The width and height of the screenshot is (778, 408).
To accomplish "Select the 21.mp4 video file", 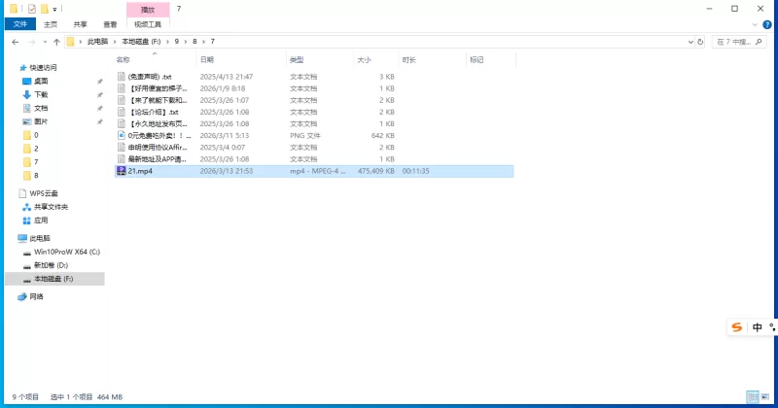I will 141,171.
